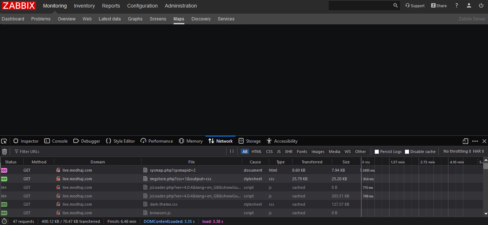Toggle the XHR request filter

point(289,152)
